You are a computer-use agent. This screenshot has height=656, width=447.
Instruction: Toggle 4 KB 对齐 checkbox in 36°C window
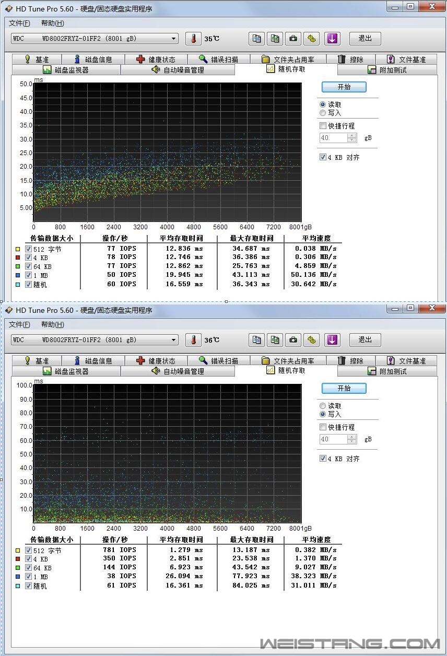(x=323, y=459)
